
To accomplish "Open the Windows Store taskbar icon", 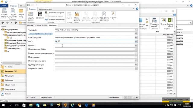I will (x=24, y=105).
